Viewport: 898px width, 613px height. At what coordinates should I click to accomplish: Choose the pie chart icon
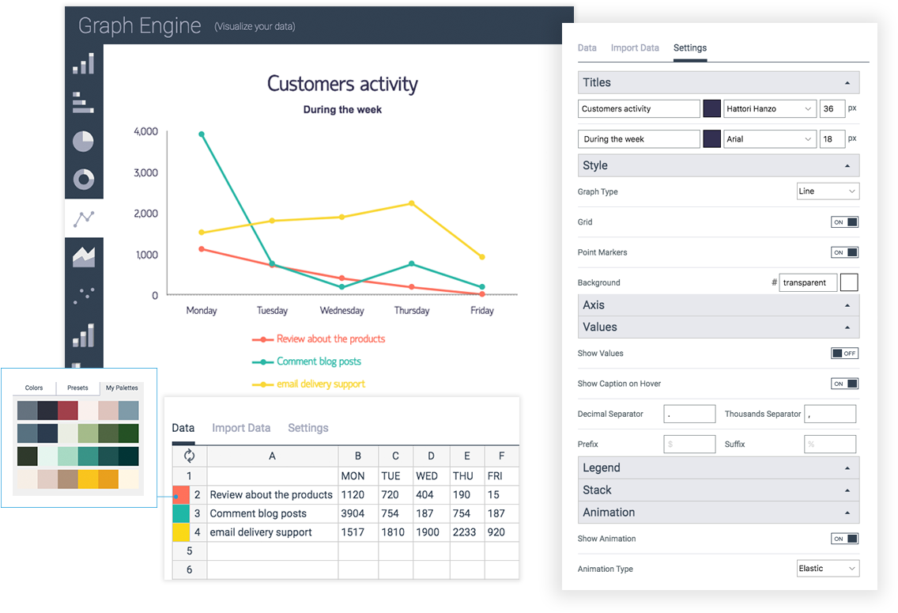point(84,141)
